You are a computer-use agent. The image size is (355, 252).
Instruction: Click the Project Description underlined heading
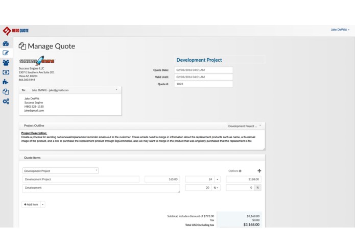(x=34, y=133)
